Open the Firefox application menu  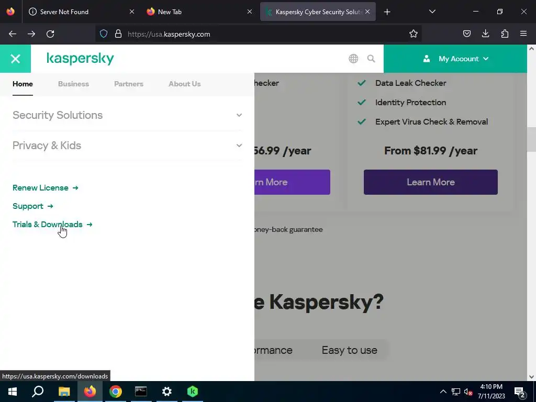pos(523,34)
